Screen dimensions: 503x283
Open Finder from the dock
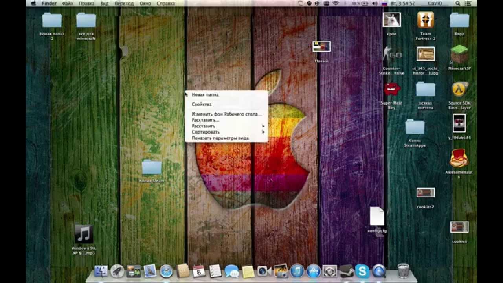(x=101, y=271)
